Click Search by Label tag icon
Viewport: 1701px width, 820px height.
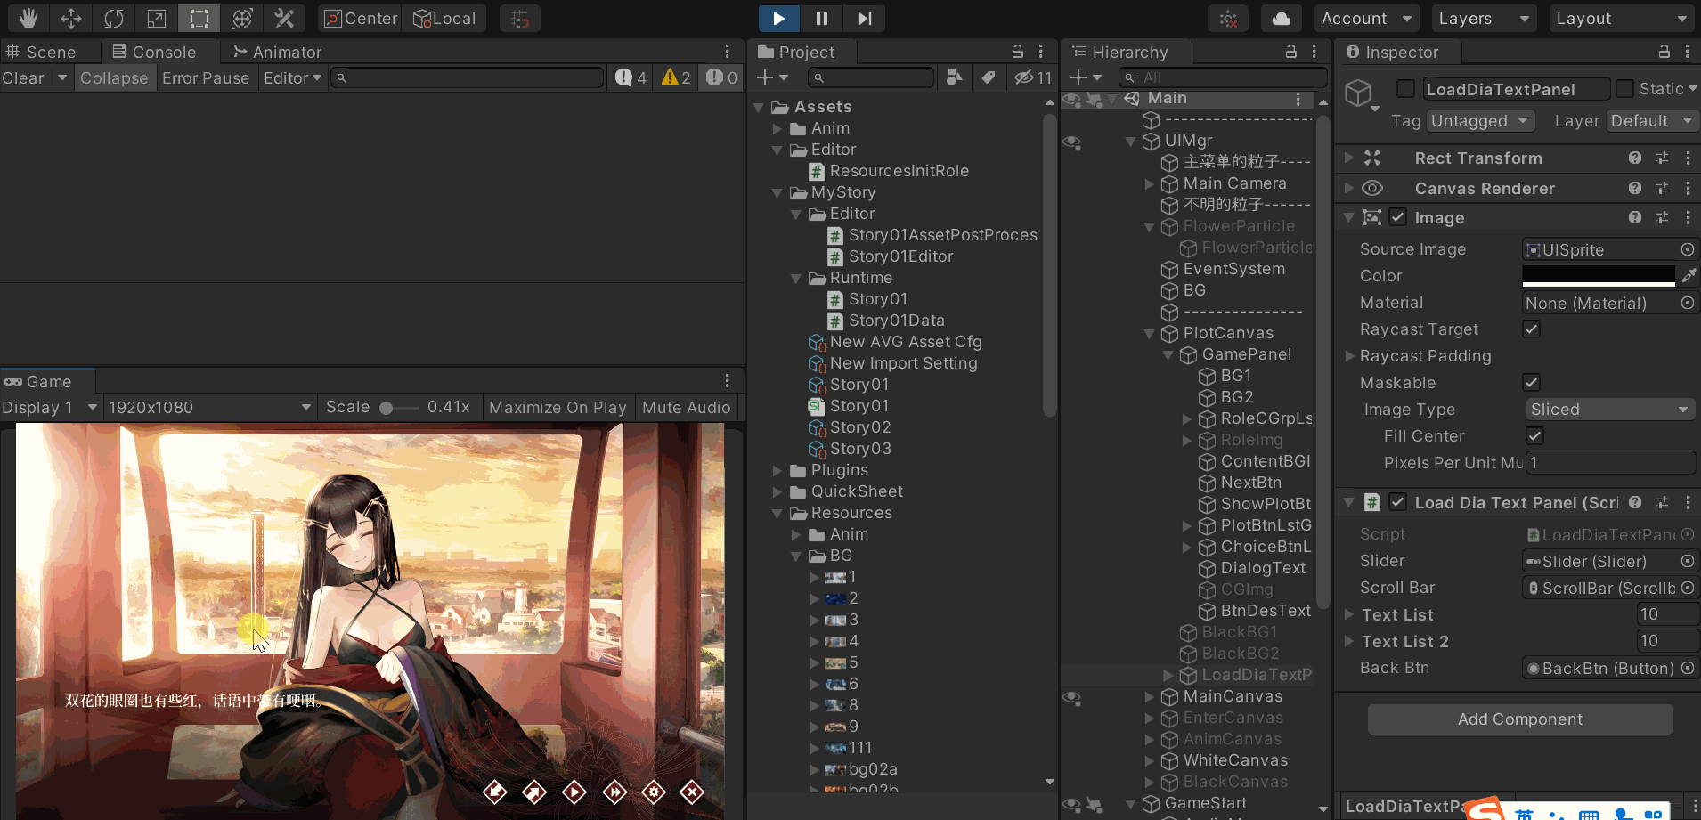pyautogui.click(x=988, y=78)
